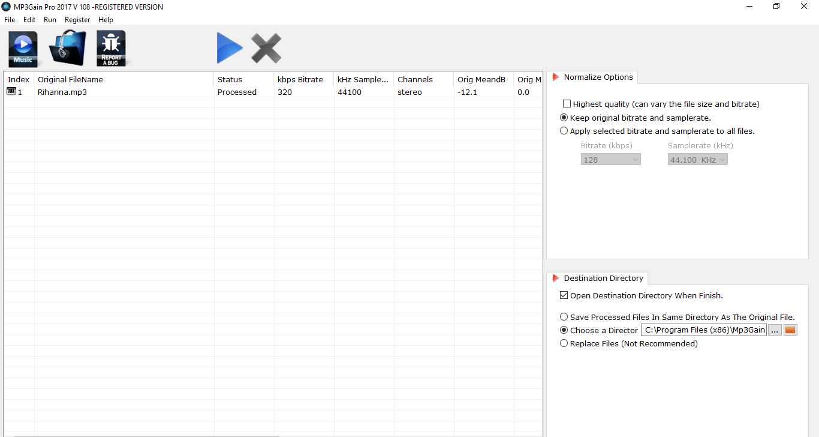Click the orange folder open icon

(x=790, y=330)
